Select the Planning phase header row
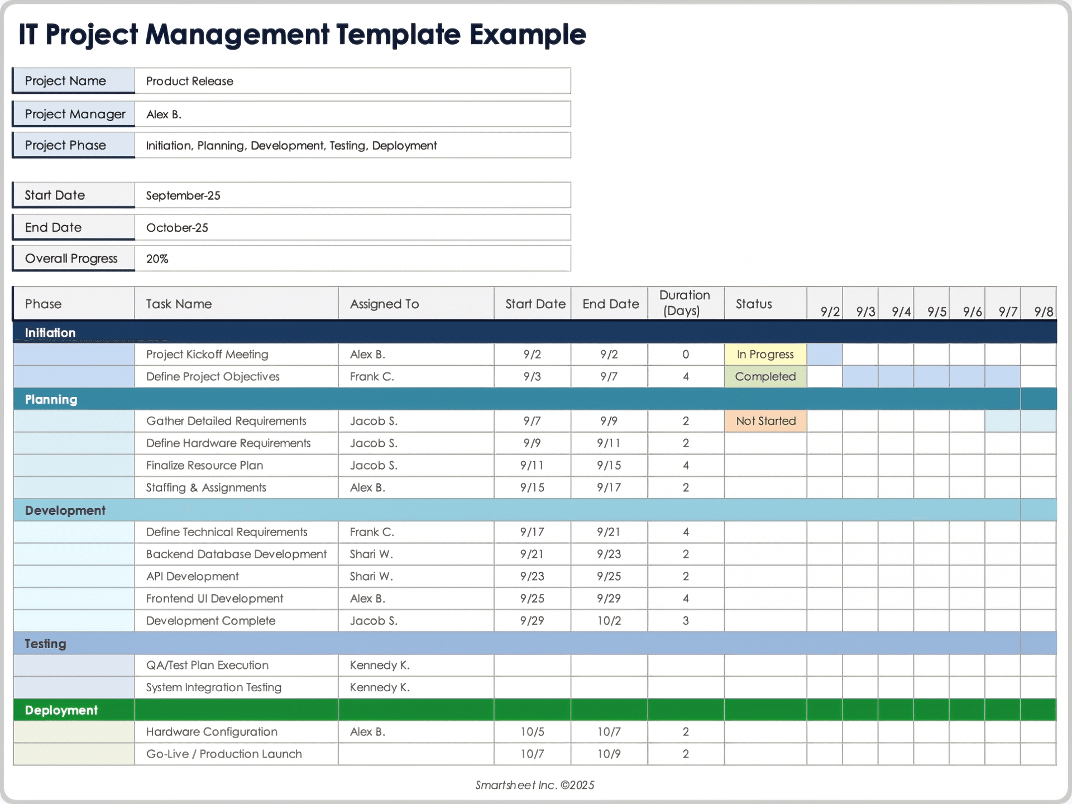1072x804 pixels. pyautogui.click(x=51, y=399)
